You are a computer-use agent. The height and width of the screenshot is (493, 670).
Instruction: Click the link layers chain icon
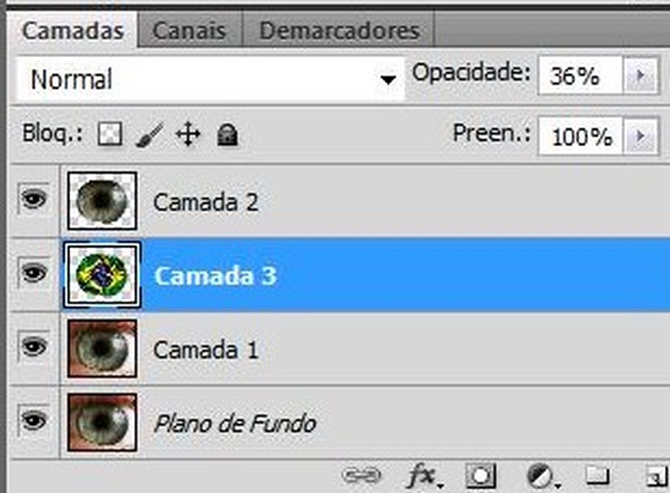(362, 475)
